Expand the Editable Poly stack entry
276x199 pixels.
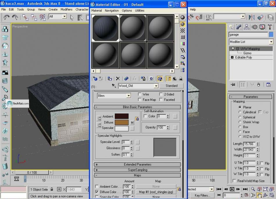(x=232, y=58)
